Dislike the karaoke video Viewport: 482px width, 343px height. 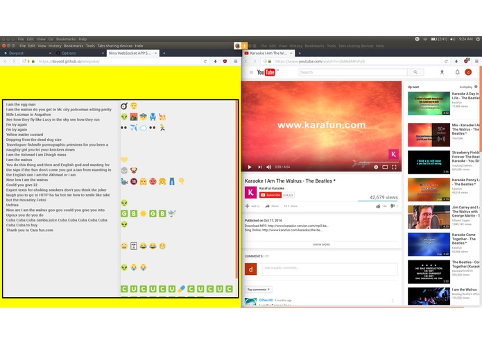(394, 206)
